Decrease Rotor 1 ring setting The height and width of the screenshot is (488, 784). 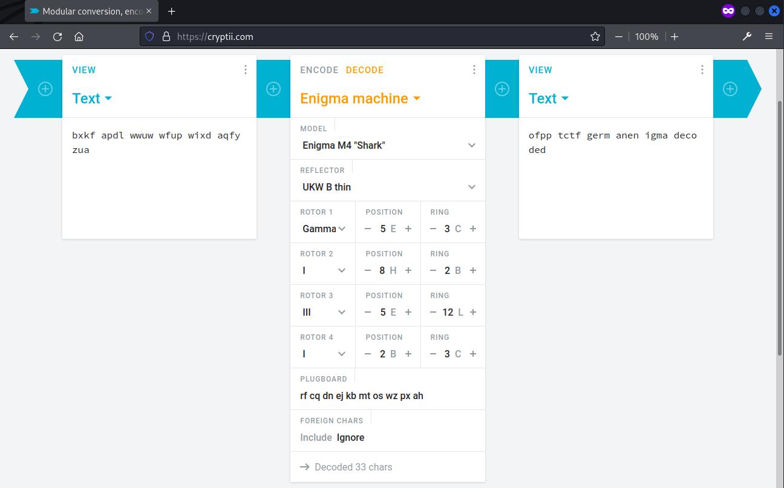[x=433, y=229]
